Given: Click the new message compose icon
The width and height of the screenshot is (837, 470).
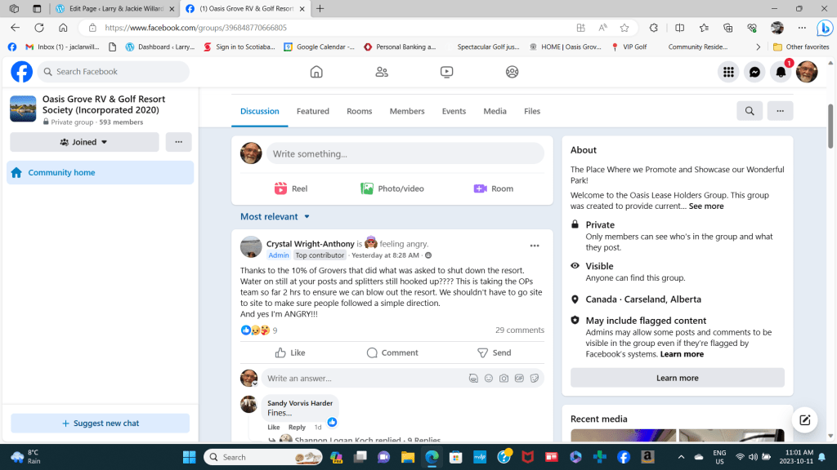Looking at the screenshot, I should tap(805, 419).
